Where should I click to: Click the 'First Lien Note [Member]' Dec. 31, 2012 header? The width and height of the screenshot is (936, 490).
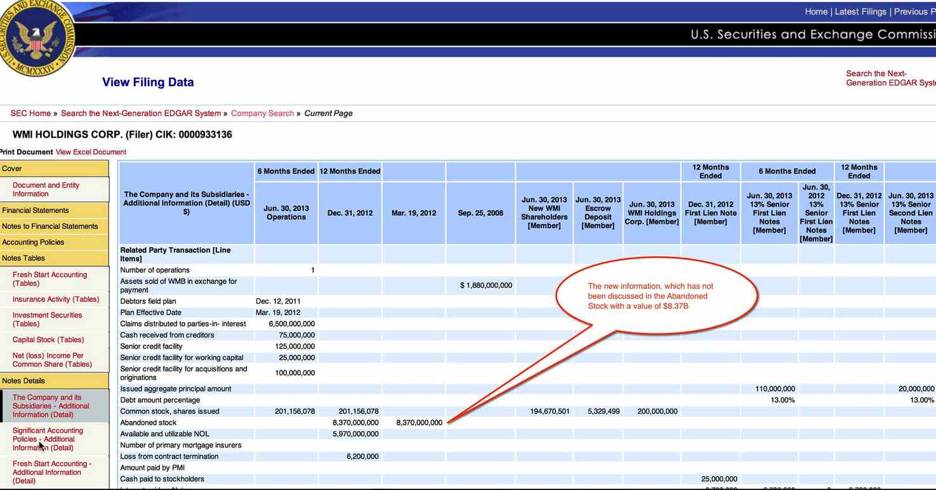pyautogui.click(x=711, y=213)
